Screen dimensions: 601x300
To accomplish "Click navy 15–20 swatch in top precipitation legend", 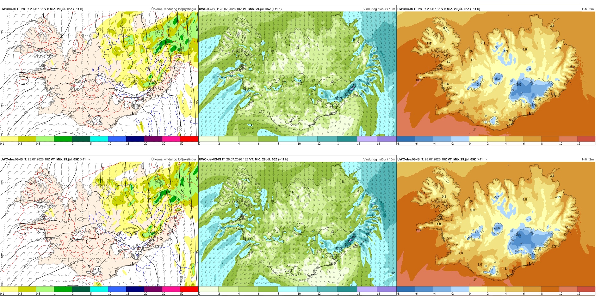I will coord(135,139).
